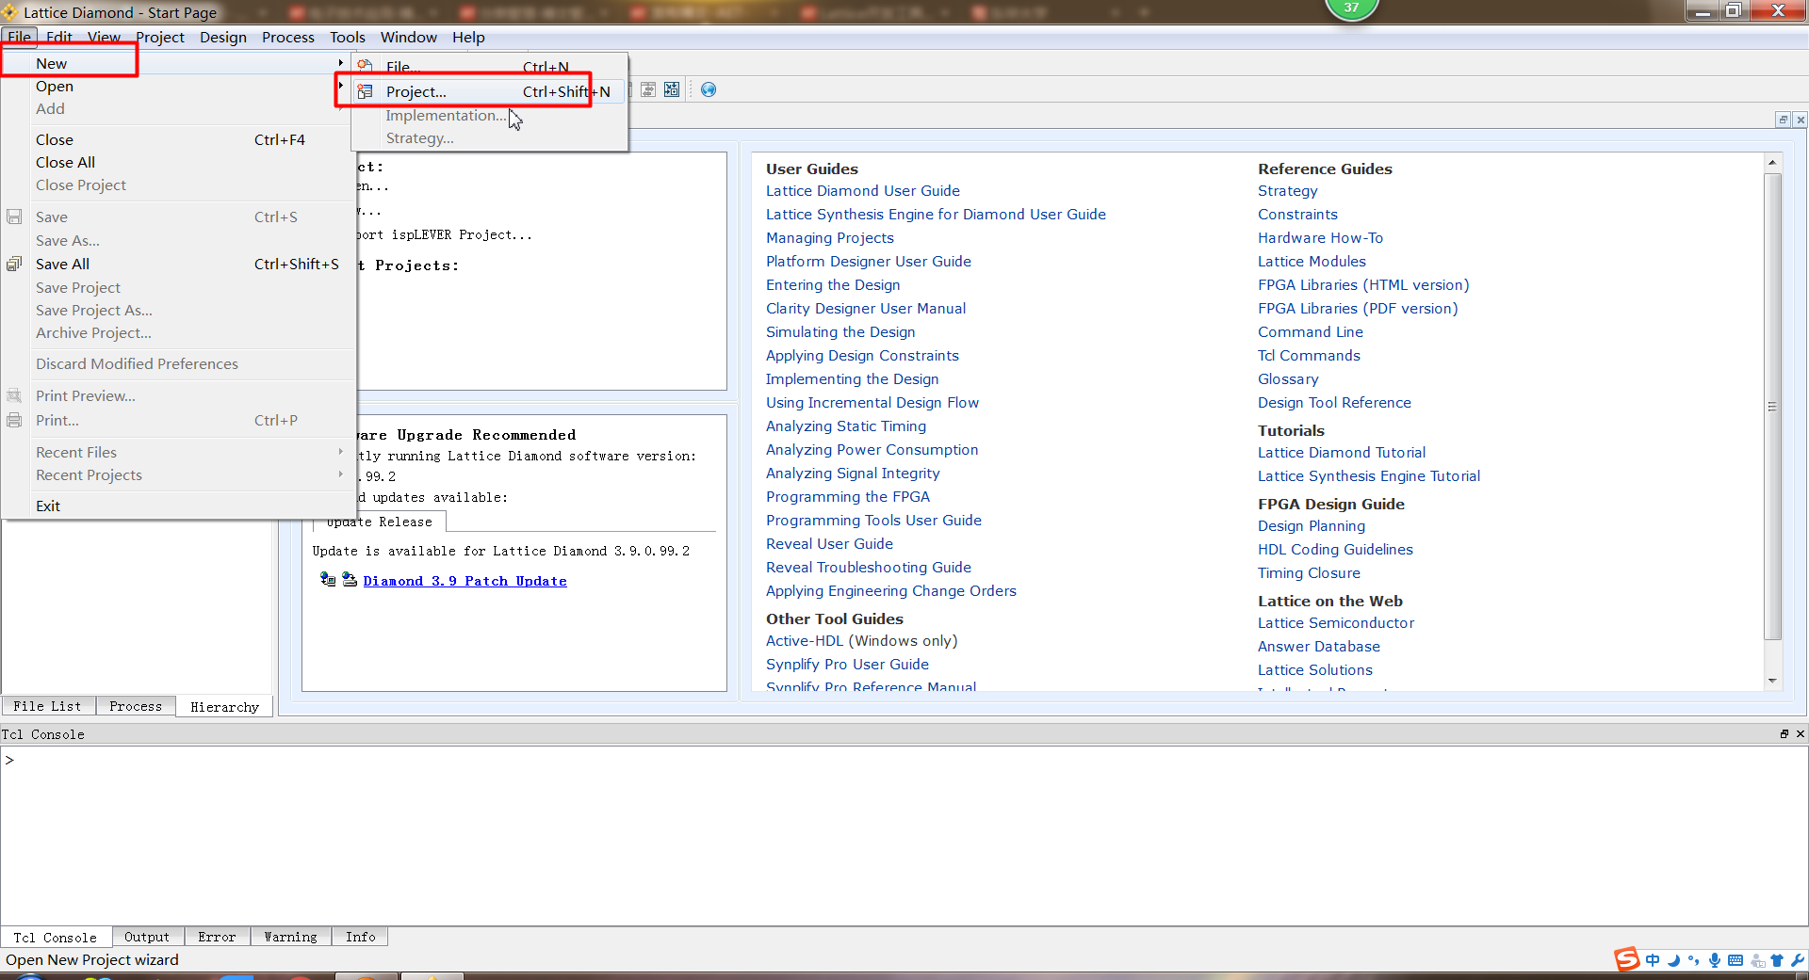Switch to the Output tab
This screenshot has height=980, width=1809.
147,937
